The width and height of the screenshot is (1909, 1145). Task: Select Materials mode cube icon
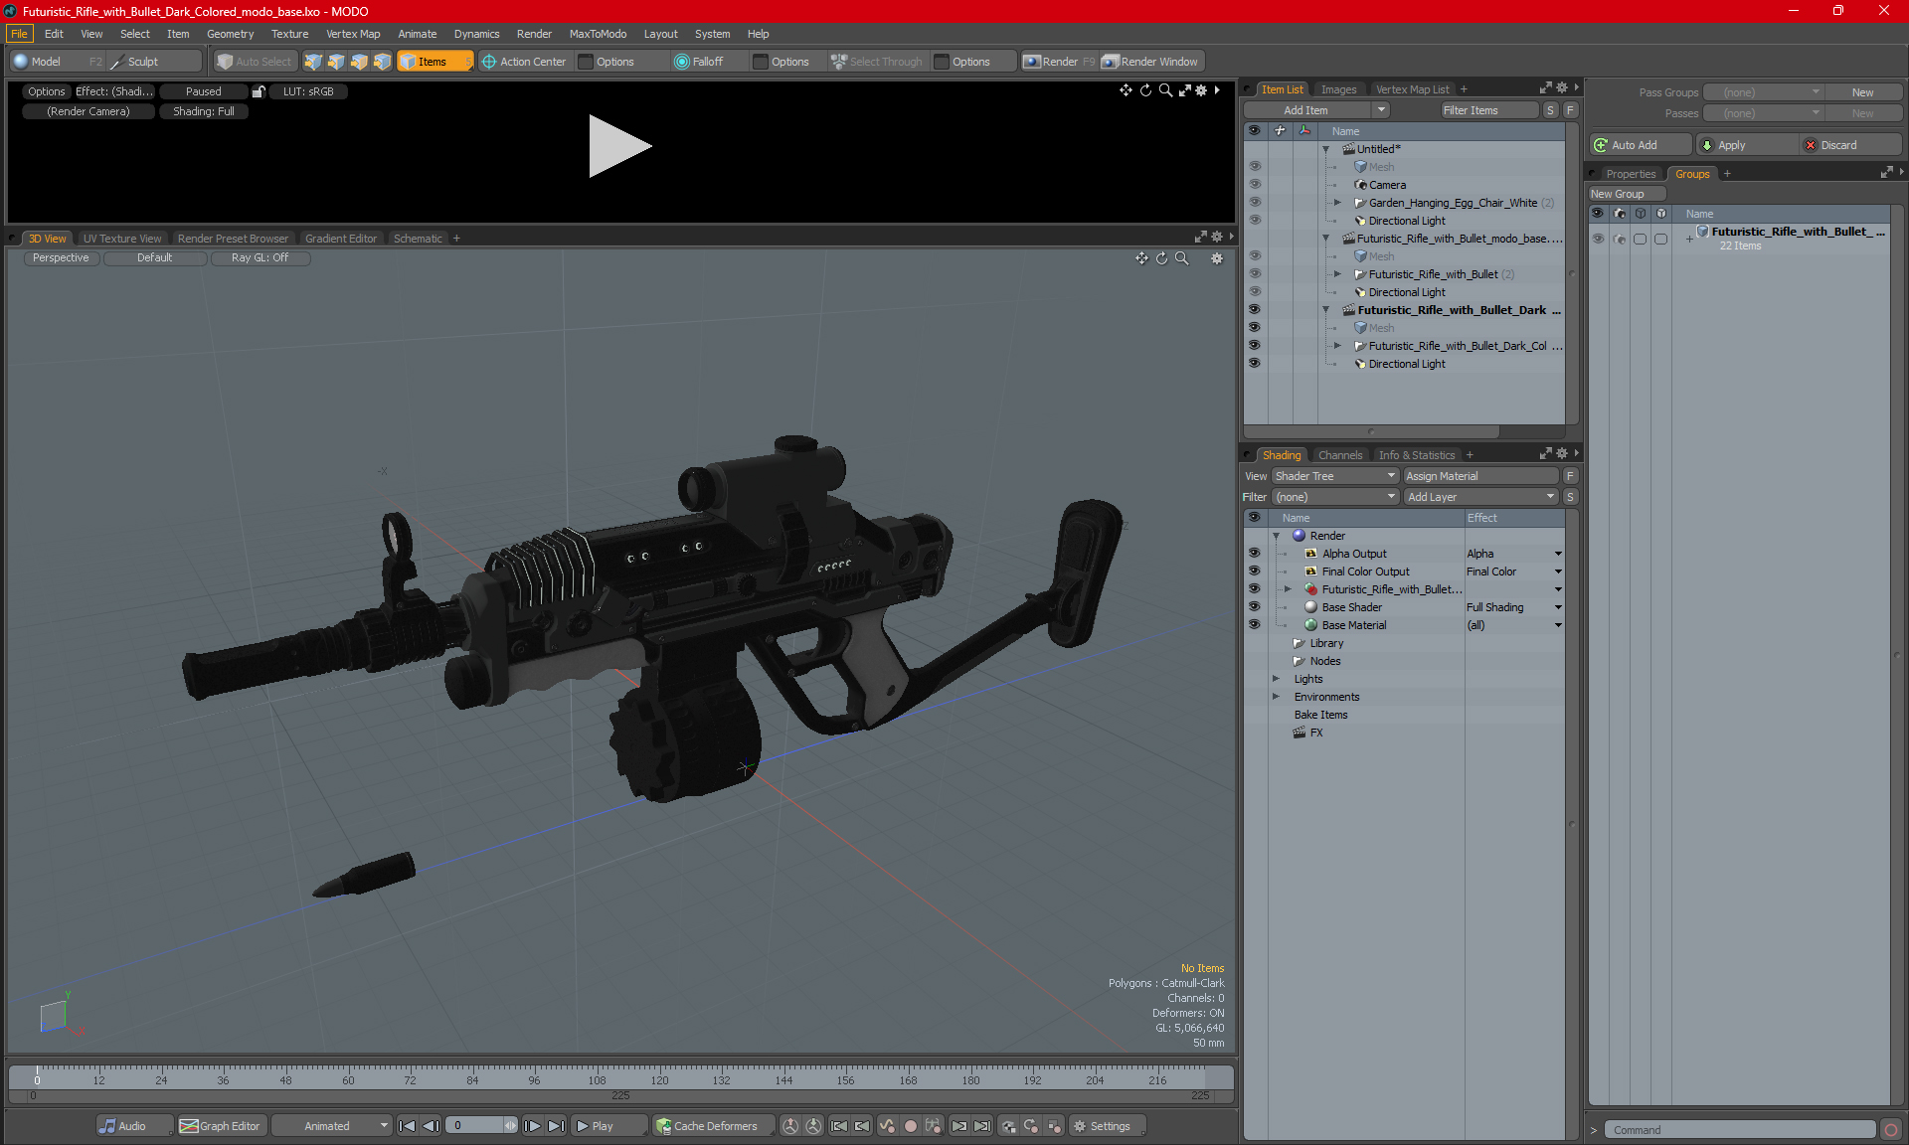[382, 62]
